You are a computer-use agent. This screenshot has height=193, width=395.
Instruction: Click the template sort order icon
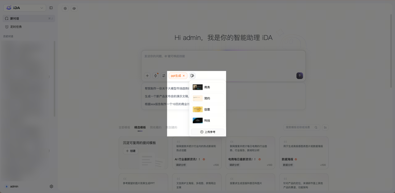tap(325, 127)
